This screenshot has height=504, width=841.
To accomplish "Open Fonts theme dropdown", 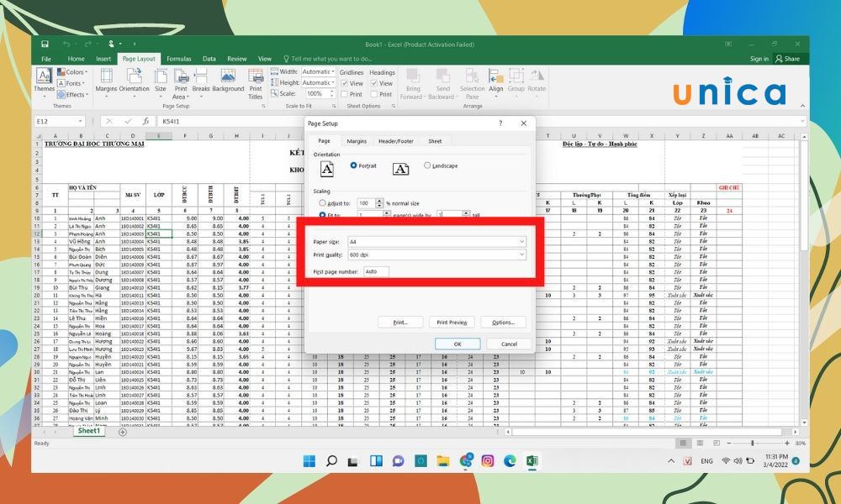I will point(73,83).
